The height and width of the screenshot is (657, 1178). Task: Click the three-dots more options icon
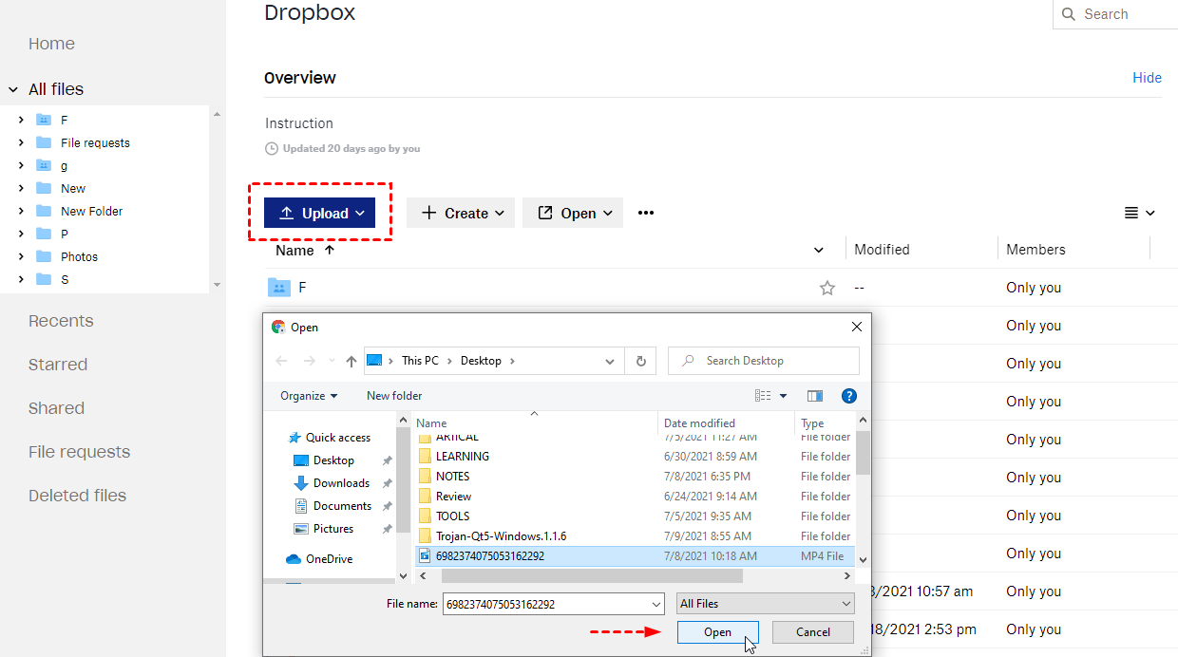tap(646, 213)
